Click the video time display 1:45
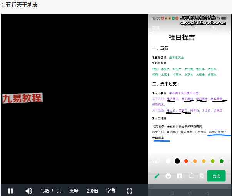The image size is (232, 196). (x=45, y=191)
